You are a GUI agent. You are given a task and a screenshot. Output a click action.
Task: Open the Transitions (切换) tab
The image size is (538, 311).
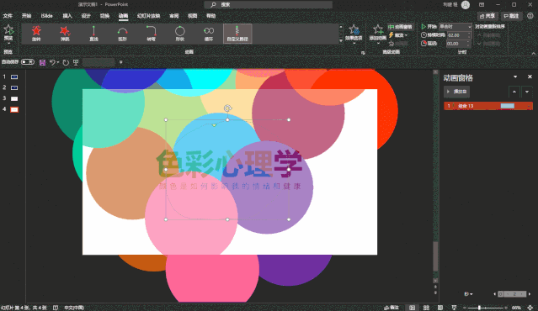coord(104,16)
